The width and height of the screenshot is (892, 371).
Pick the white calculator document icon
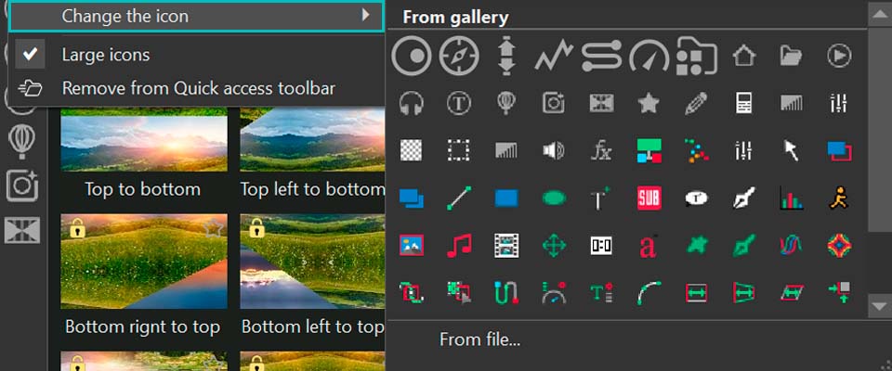(744, 103)
